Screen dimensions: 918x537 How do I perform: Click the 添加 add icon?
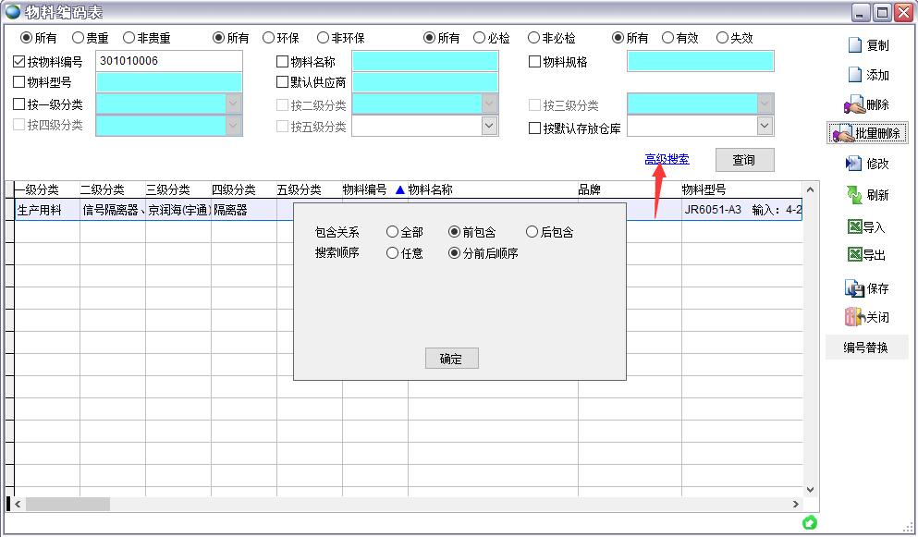click(867, 75)
